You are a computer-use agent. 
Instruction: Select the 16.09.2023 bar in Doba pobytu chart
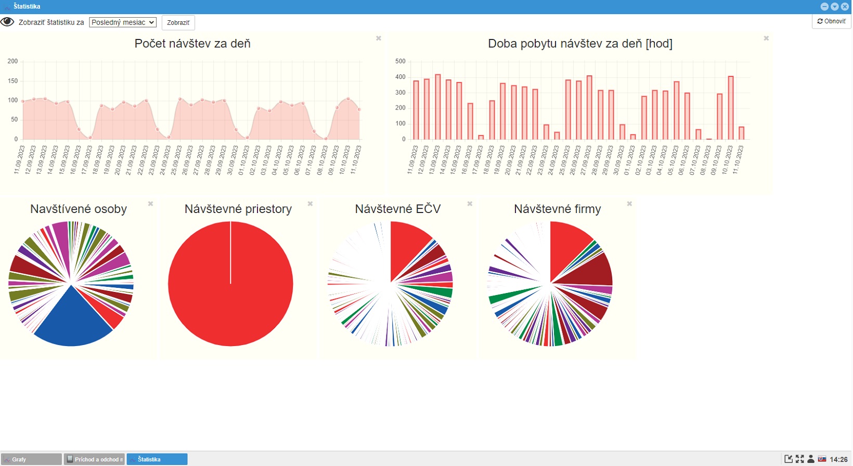point(470,122)
